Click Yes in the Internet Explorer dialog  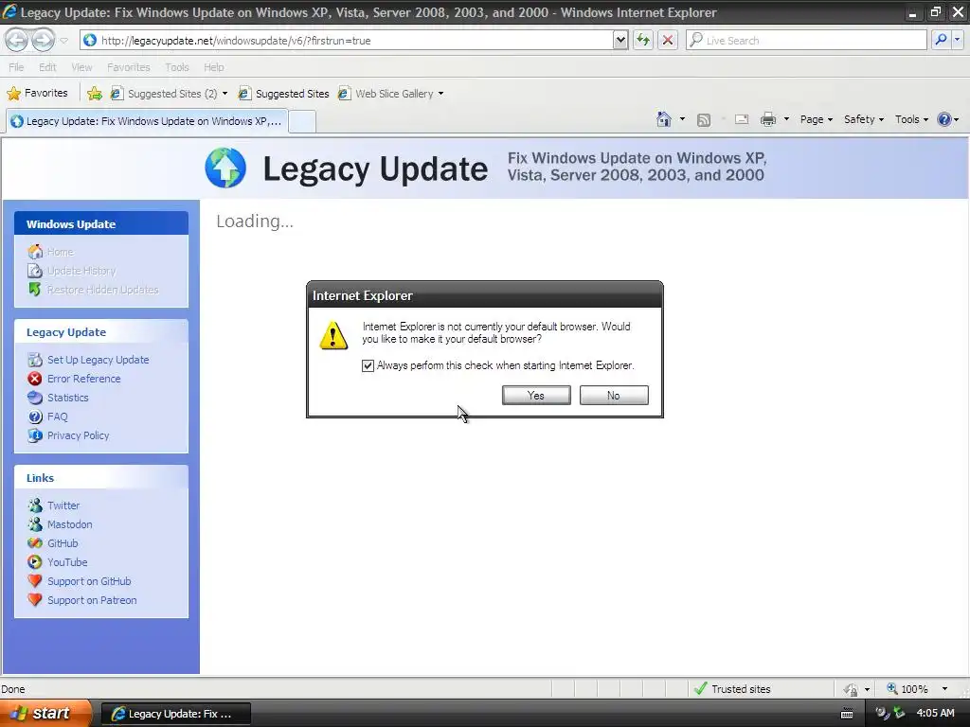tap(536, 395)
